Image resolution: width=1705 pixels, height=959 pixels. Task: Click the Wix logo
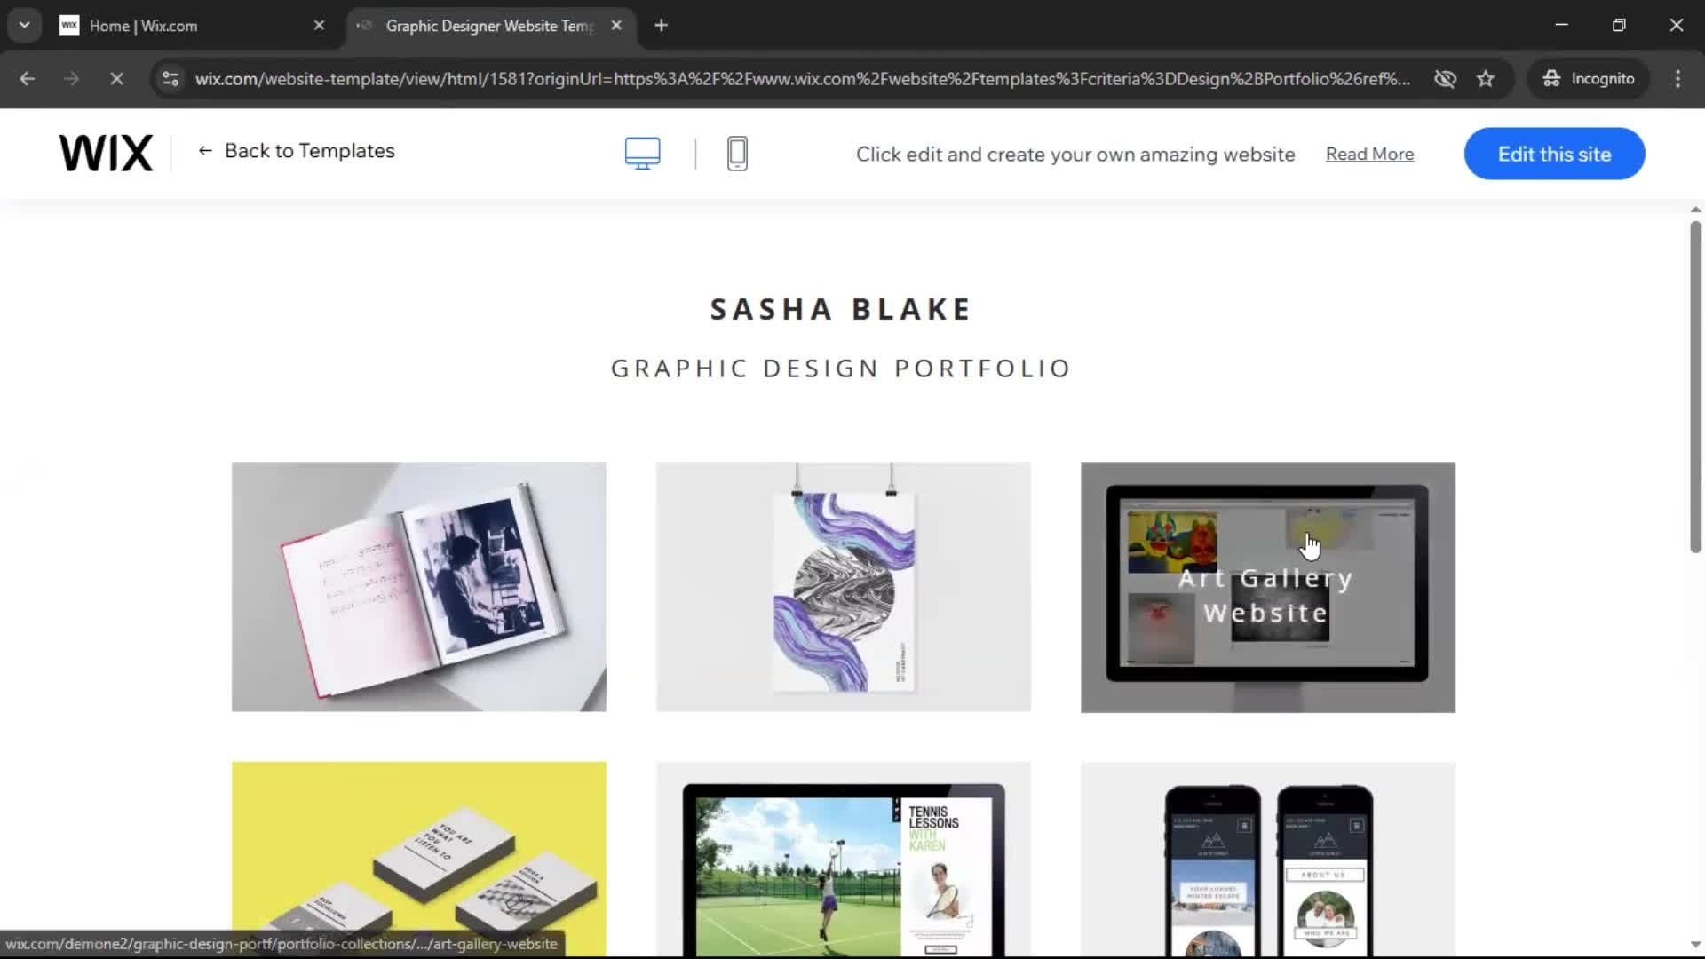pos(106,153)
